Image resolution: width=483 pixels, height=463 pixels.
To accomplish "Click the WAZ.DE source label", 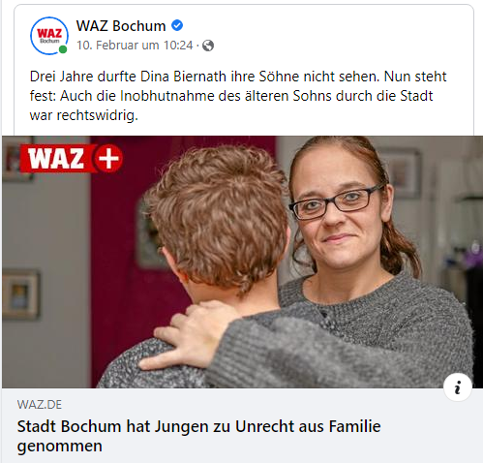I will [x=40, y=405].
